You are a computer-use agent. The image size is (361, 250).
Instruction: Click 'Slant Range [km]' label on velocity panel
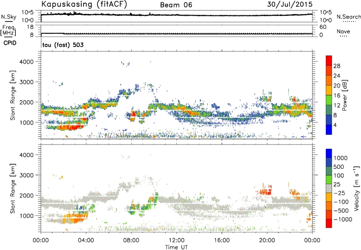pos(13,189)
